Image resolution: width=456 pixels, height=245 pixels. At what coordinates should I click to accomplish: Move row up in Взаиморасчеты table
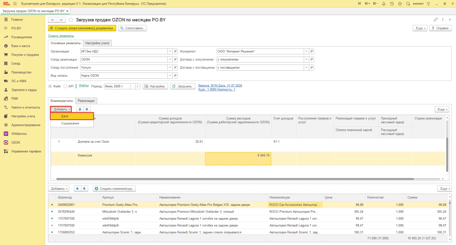click(x=80, y=109)
